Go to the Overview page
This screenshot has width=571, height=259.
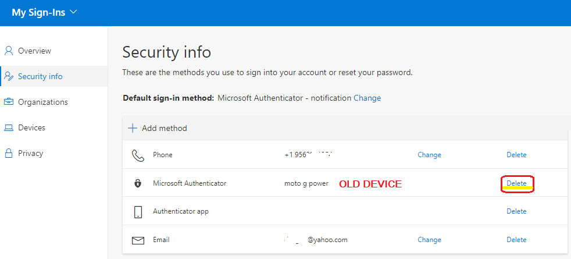tap(34, 51)
